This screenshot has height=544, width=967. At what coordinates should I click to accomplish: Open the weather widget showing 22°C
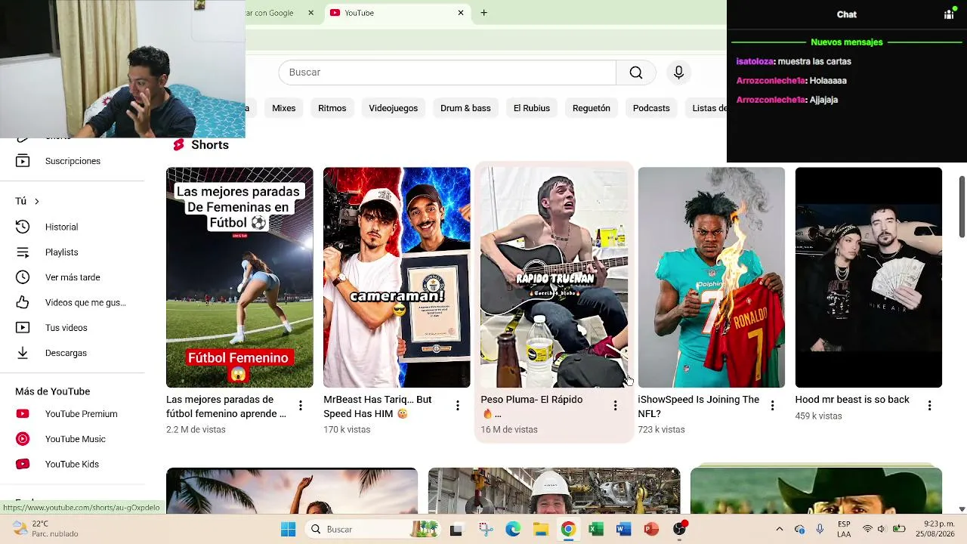45,529
